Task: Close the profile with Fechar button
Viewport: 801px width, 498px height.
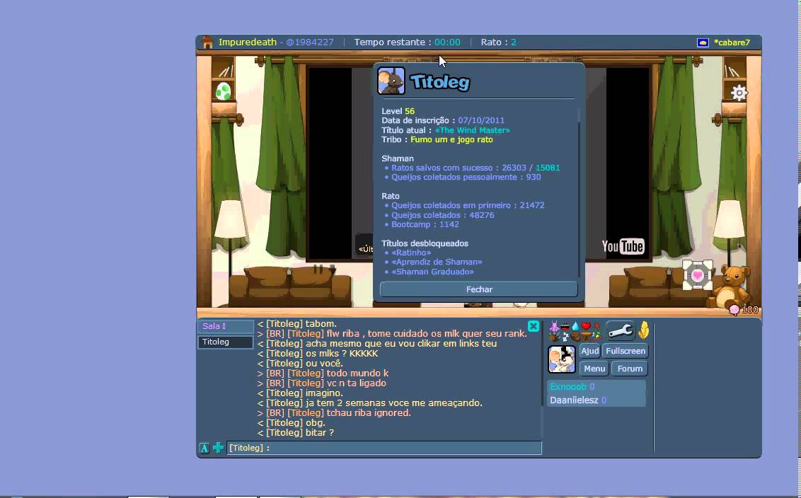Action: (x=478, y=289)
